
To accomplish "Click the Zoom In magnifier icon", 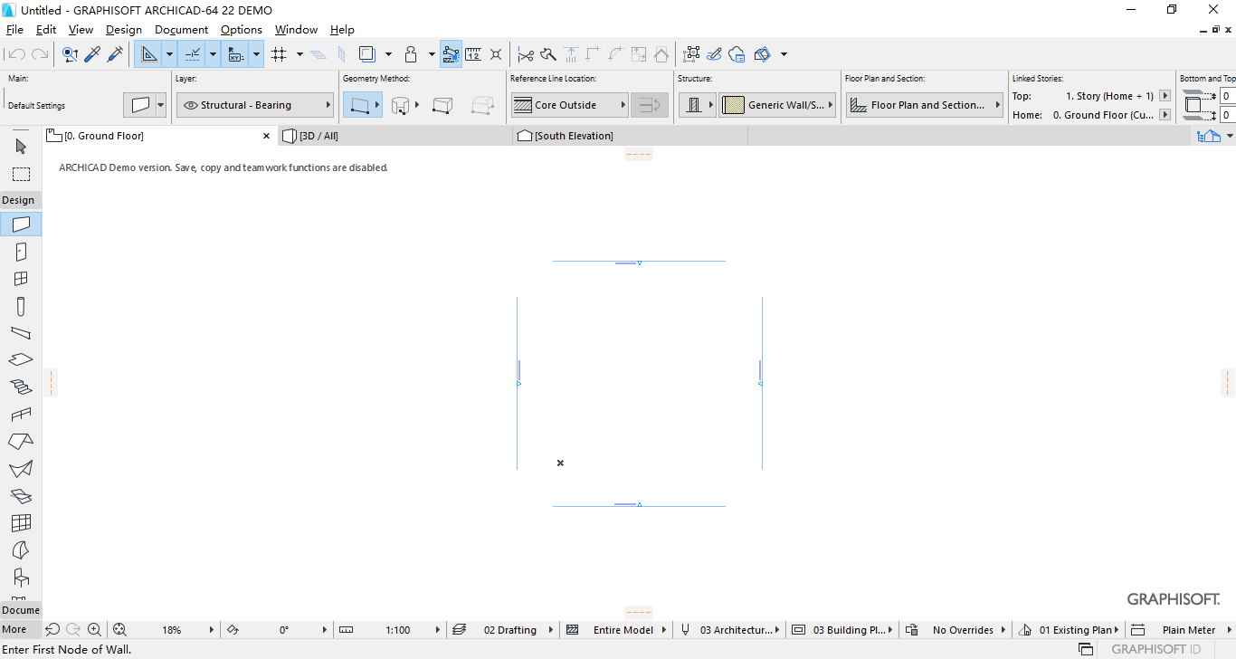I will [x=94, y=629].
